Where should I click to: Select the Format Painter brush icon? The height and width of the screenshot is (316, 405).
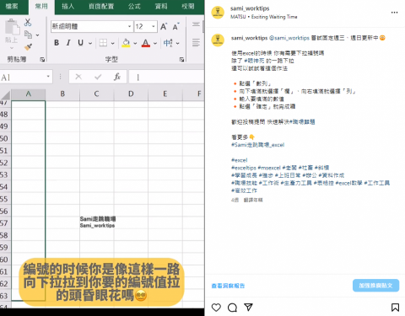[28, 46]
